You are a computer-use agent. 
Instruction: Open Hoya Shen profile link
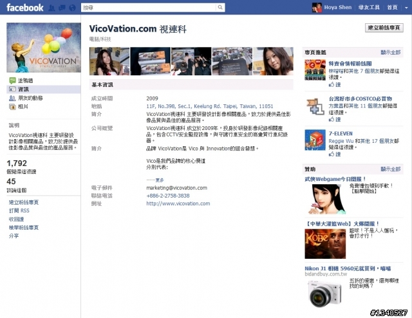coord(337,7)
